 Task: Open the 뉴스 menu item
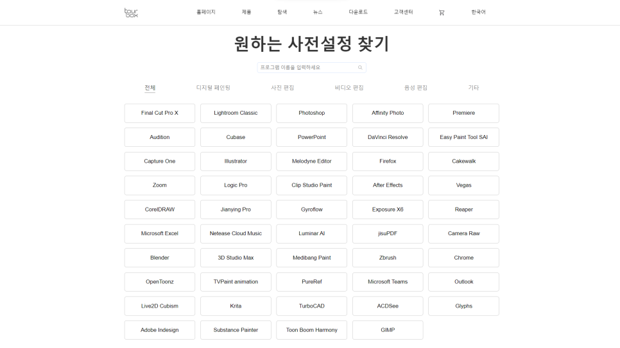tap(318, 12)
